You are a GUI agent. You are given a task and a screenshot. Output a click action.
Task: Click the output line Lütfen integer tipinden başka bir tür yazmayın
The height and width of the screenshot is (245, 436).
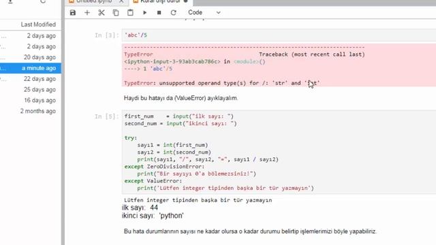[x=198, y=200]
